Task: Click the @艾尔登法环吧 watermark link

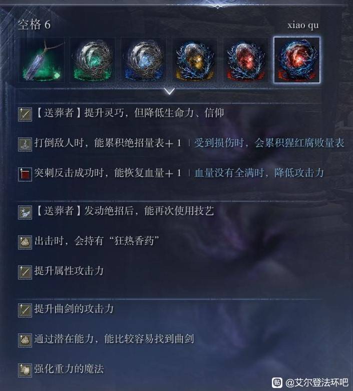Action: click(x=316, y=382)
